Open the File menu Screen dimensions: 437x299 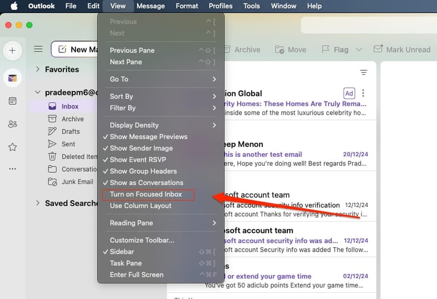pos(71,6)
